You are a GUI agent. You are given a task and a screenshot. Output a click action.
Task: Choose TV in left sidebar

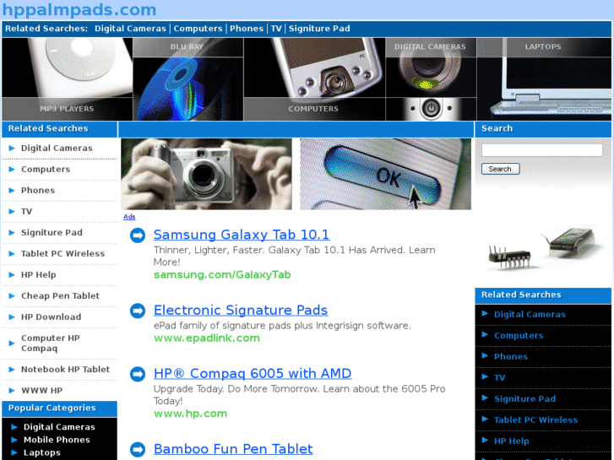click(26, 212)
